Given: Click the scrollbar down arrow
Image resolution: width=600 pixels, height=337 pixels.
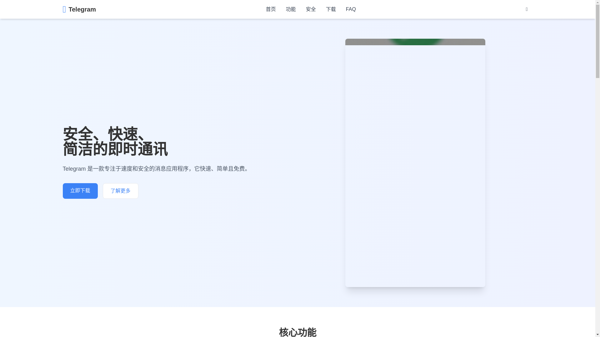Looking at the screenshot, I should [x=597, y=335].
